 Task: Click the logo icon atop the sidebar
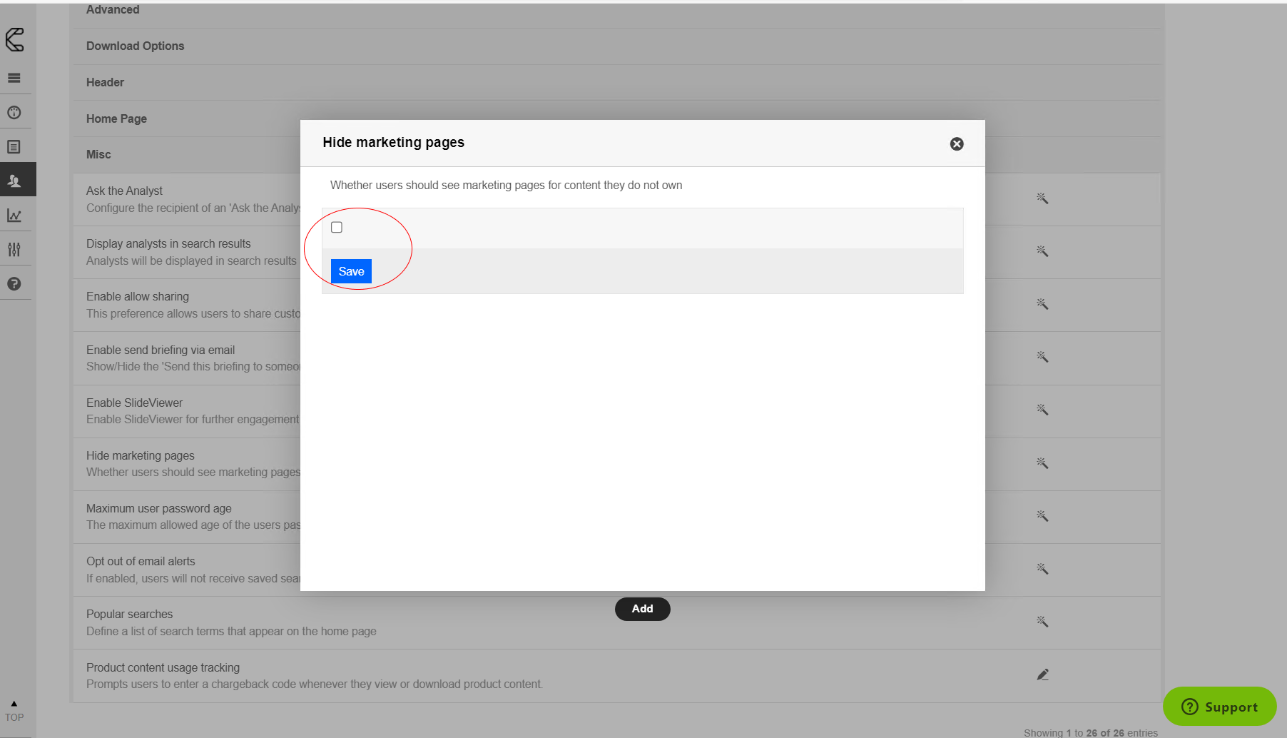point(15,40)
